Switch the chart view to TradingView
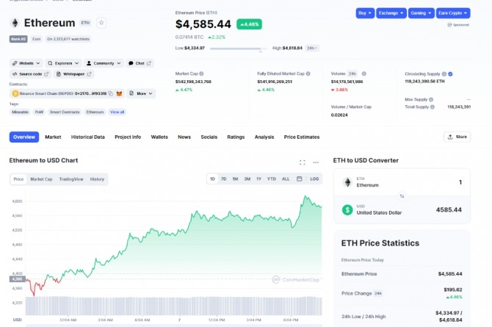Image resolution: width=492 pixels, height=327 pixels. pos(71,179)
